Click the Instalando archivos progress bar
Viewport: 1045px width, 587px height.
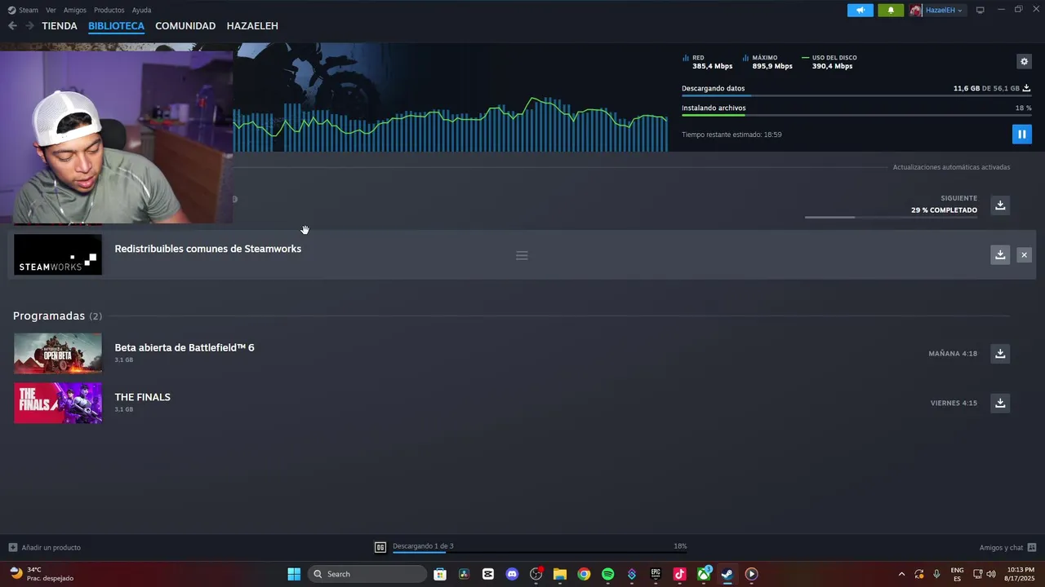(x=856, y=116)
